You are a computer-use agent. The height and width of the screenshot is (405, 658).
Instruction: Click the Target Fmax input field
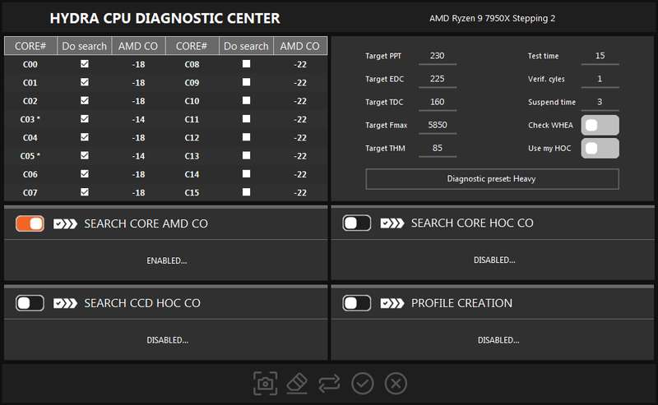437,125
